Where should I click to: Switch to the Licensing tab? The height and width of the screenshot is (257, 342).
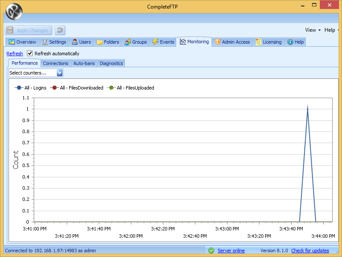click(x=268, y=42)
